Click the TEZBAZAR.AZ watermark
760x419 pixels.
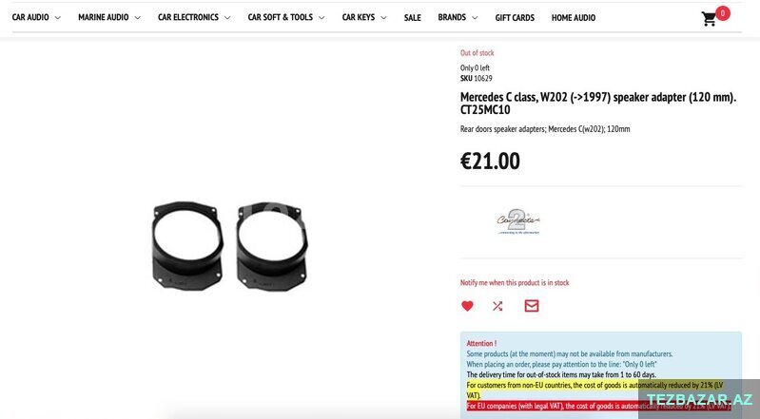click(699, 400)
